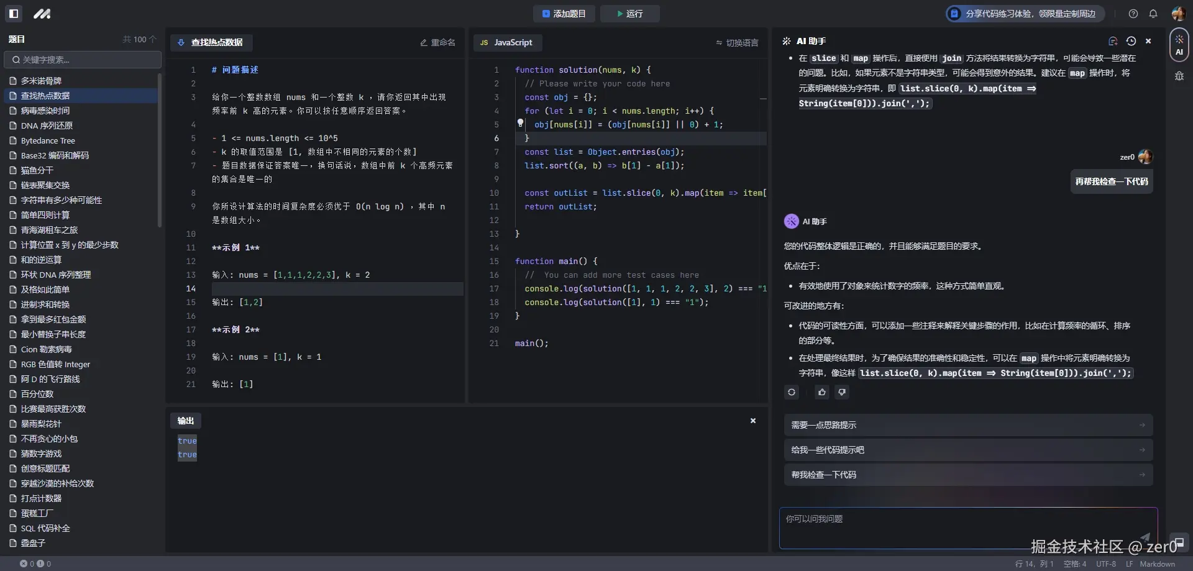1193x571 pixels.
Task: Click the lightbulb code action in the editor
Action: pyautogui.click(x=520, y=124)
